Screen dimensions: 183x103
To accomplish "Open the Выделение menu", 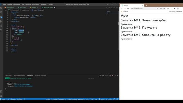I will tap(17, 5).
